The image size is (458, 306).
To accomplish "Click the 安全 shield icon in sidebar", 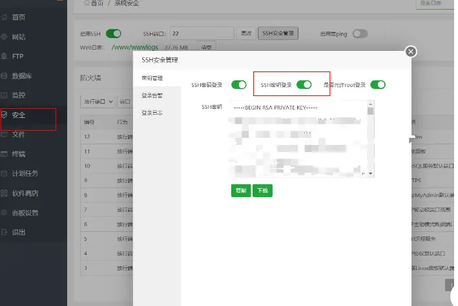I will (x=4, y=115).
